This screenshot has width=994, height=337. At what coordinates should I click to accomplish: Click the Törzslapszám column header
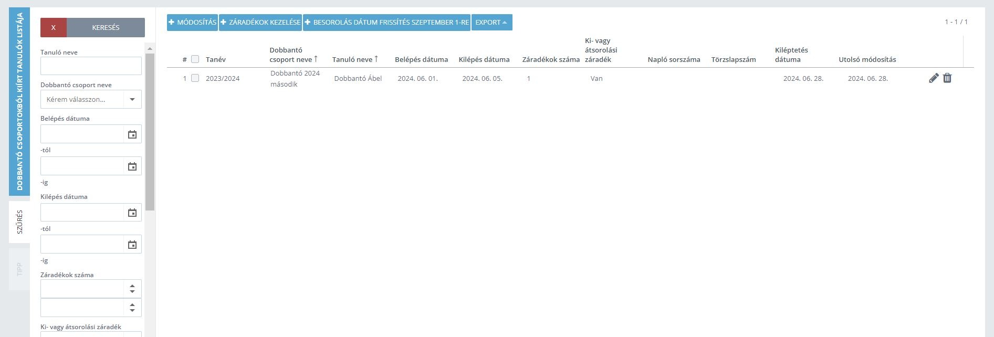[x=734, y=59]
